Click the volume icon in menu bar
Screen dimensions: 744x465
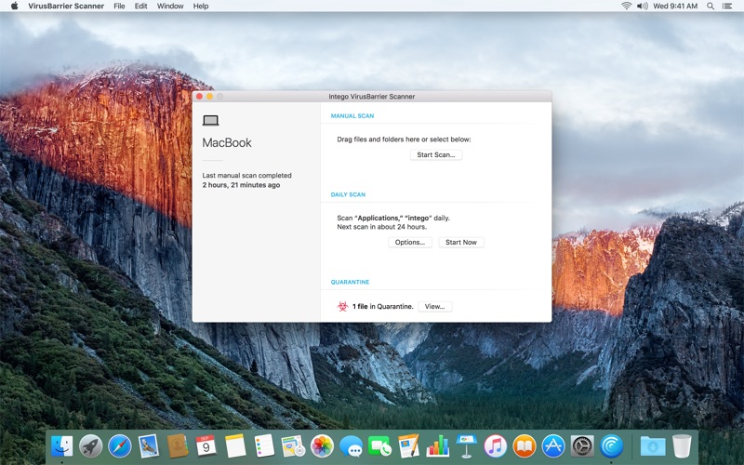click(642, 6)
